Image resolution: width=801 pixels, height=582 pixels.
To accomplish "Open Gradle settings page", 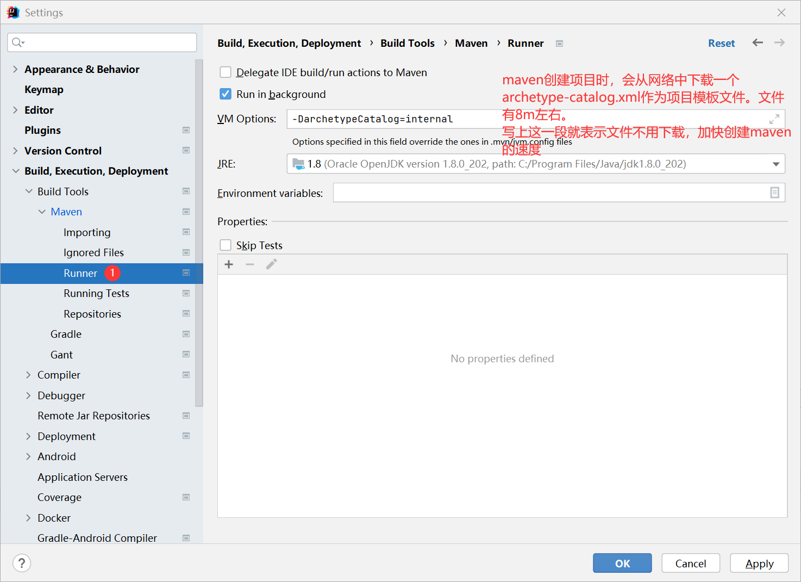I will click(66, 334).
